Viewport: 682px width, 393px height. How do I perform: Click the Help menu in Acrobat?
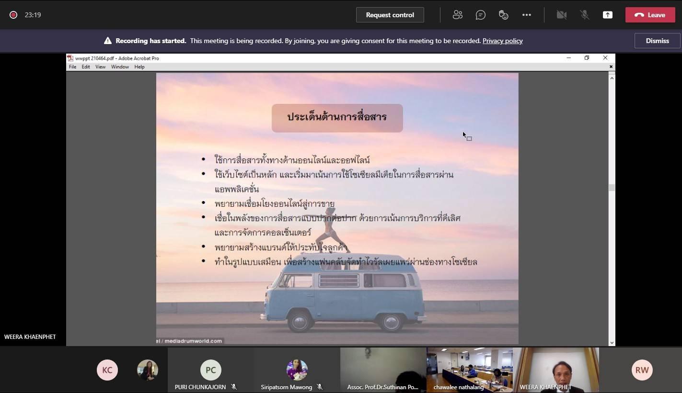[x=139, y=67]
